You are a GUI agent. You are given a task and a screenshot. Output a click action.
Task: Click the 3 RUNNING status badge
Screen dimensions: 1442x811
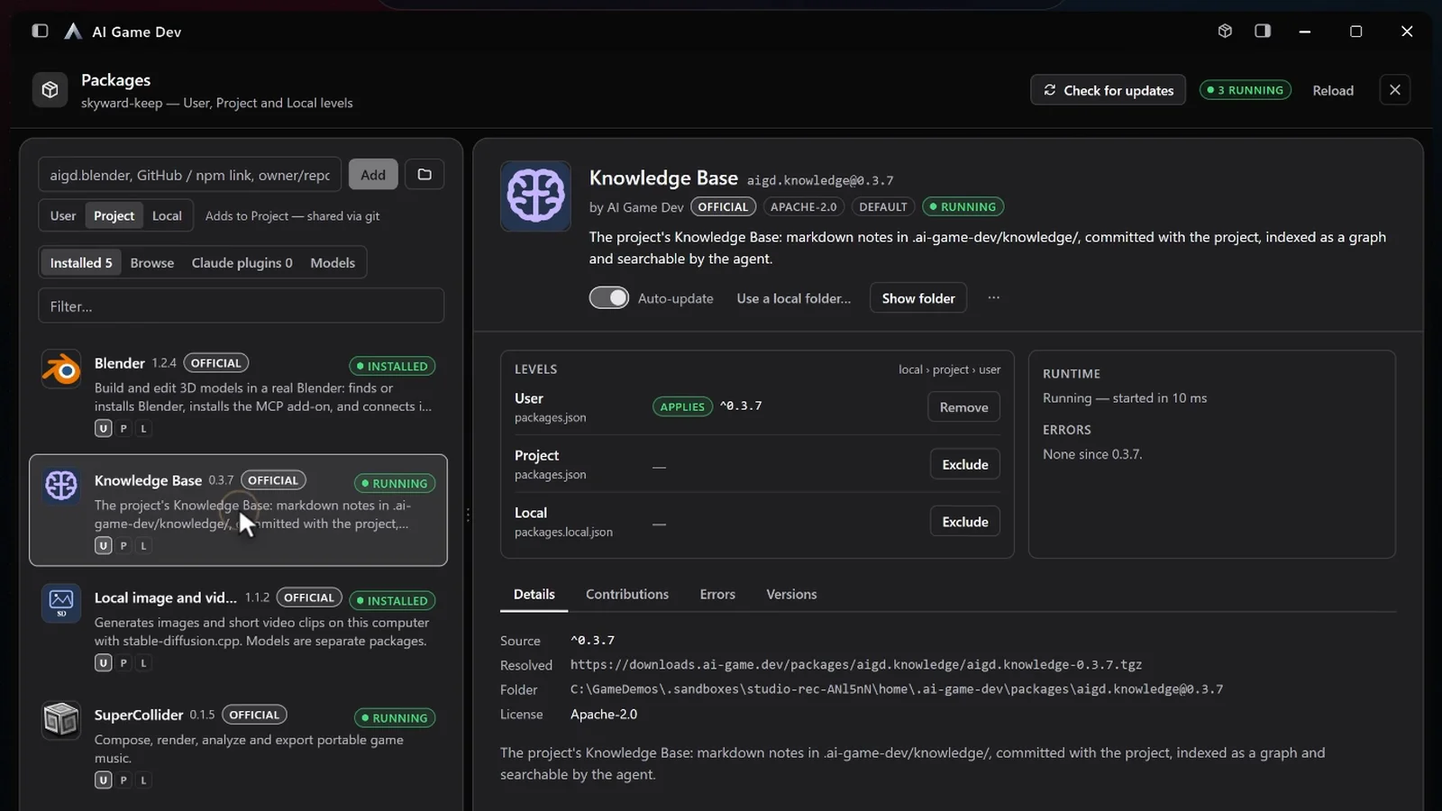[1246, 90]
